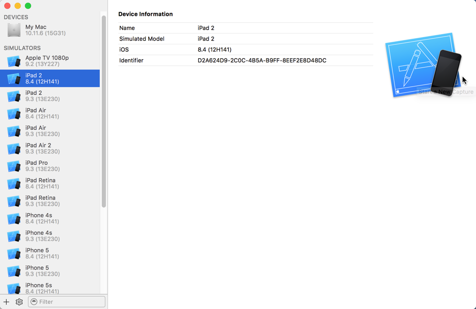The width and height of the screenshot is (476, 309).
Task: Click the iPhone 4s 9.3 simulator icon
Action: tap(13, 236)
